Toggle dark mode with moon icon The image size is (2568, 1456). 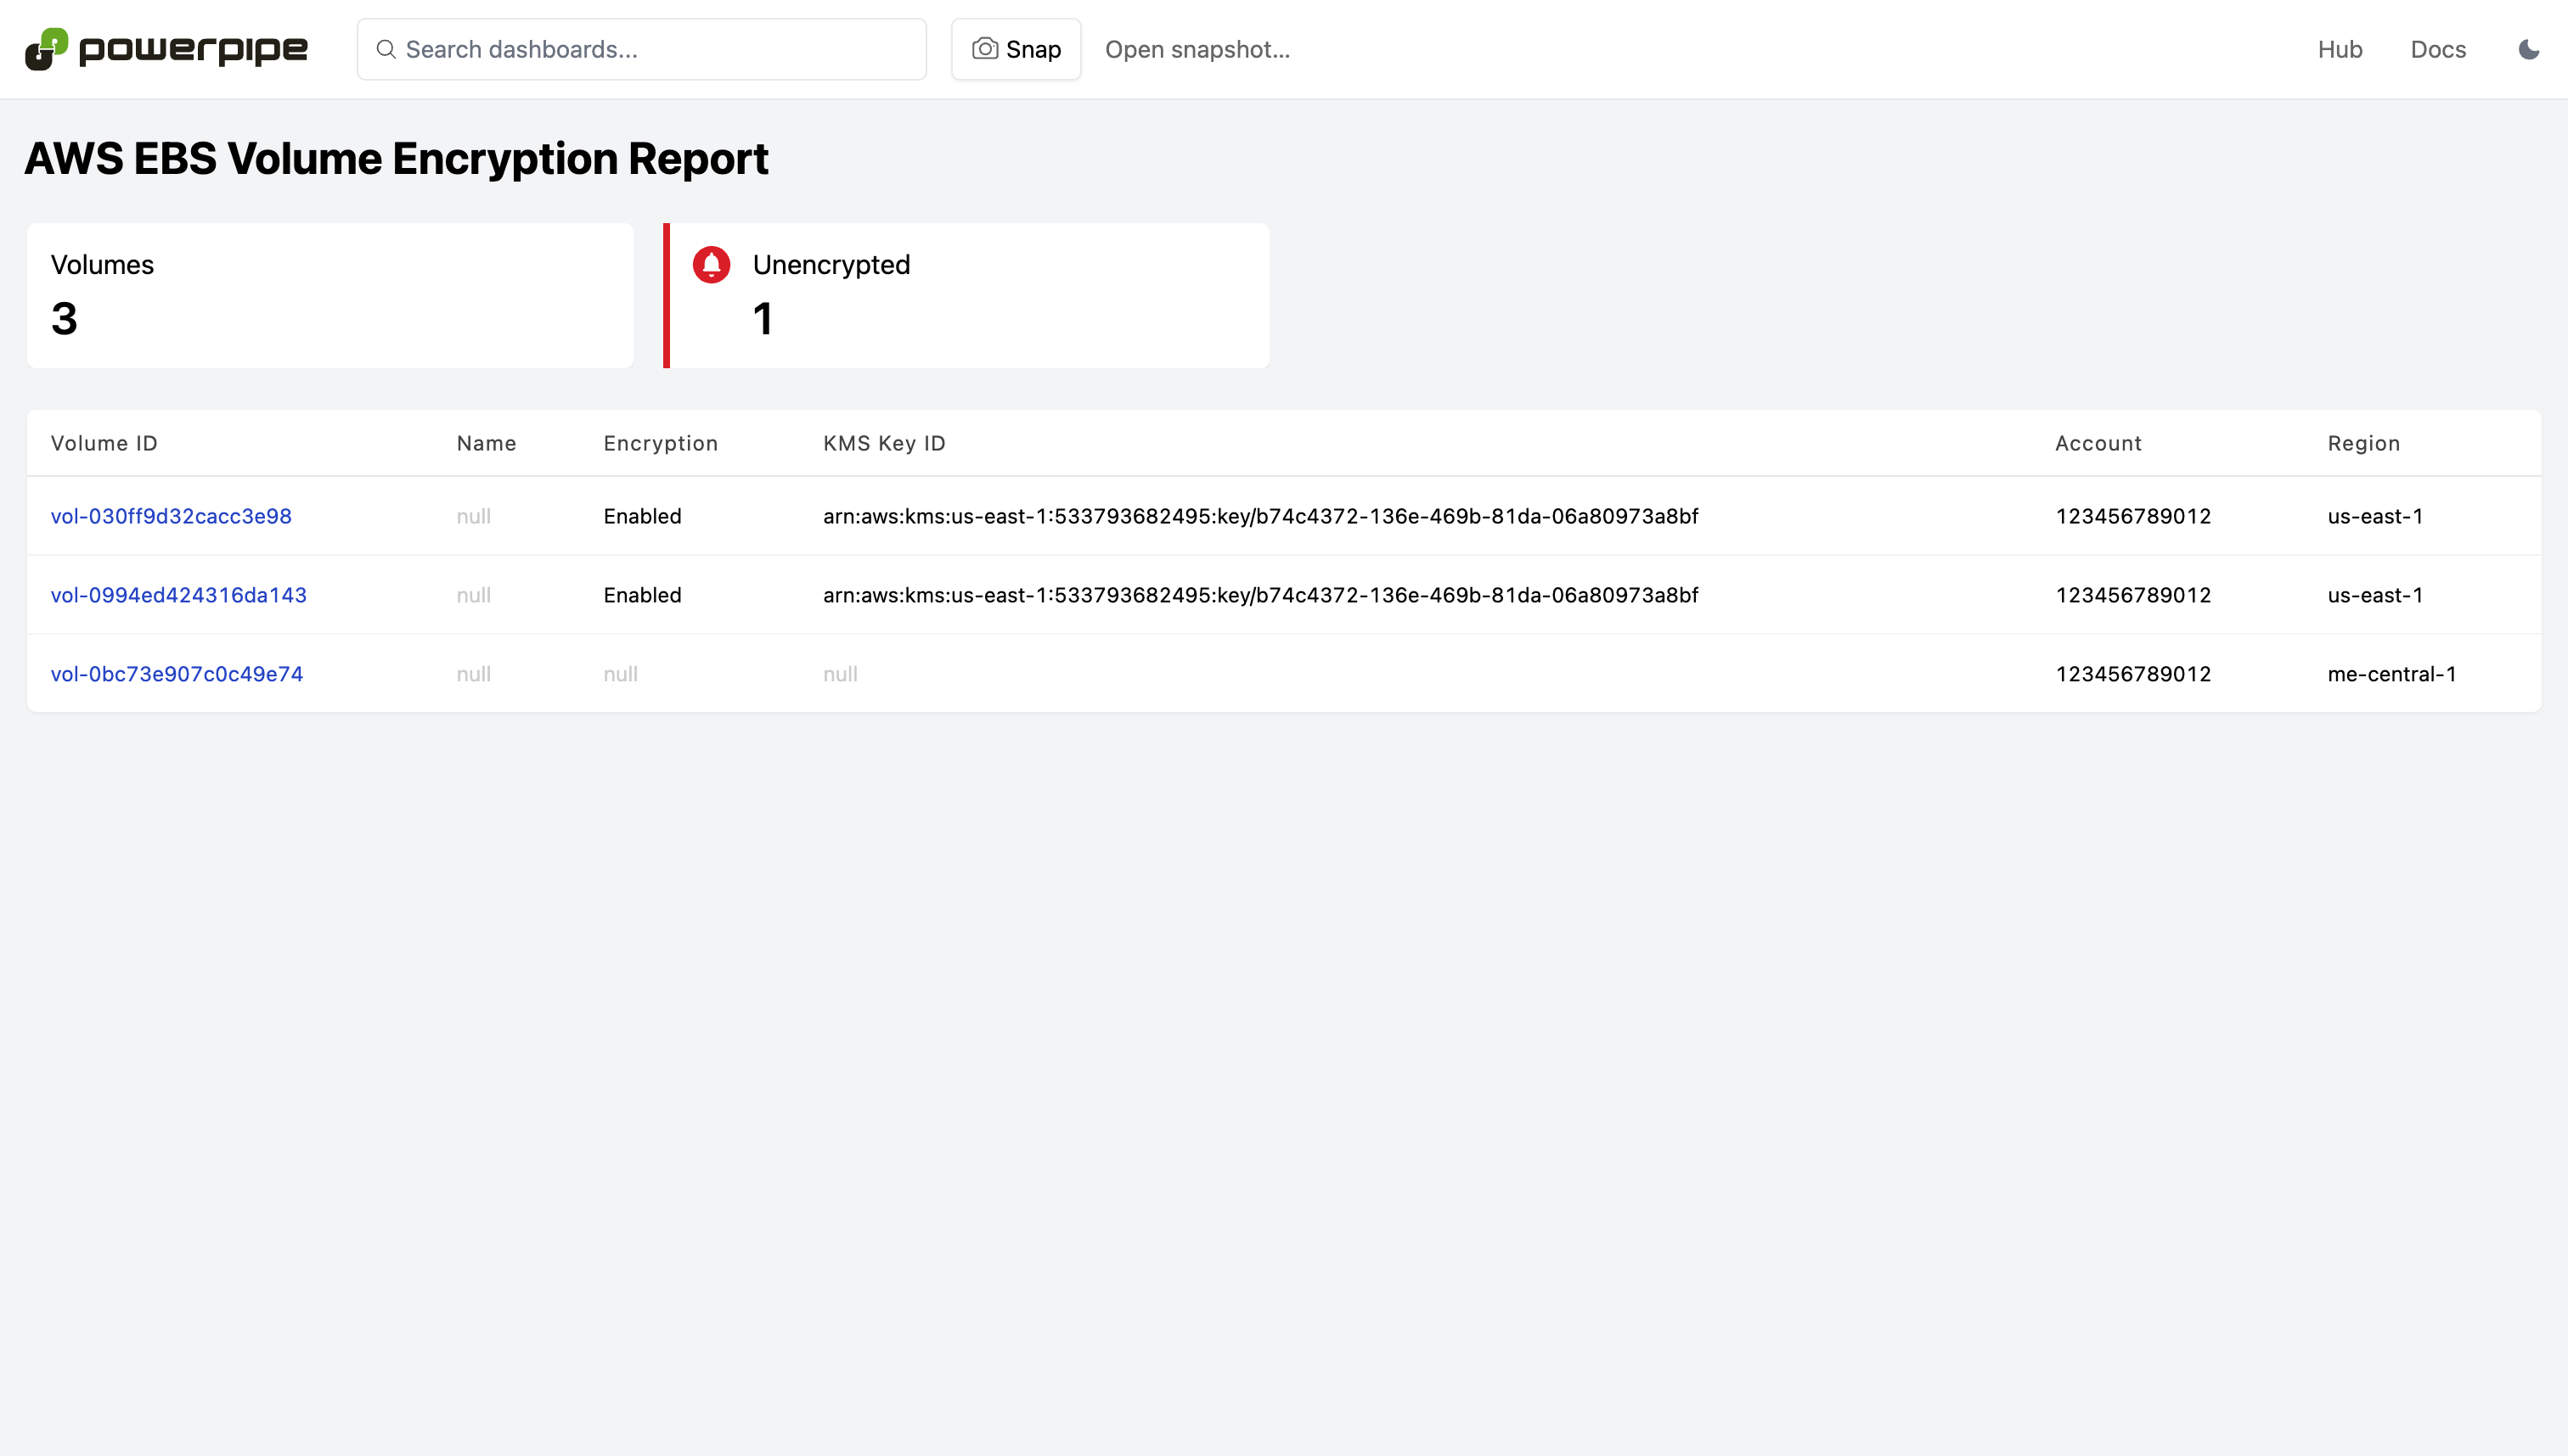tap(2528, 49)
